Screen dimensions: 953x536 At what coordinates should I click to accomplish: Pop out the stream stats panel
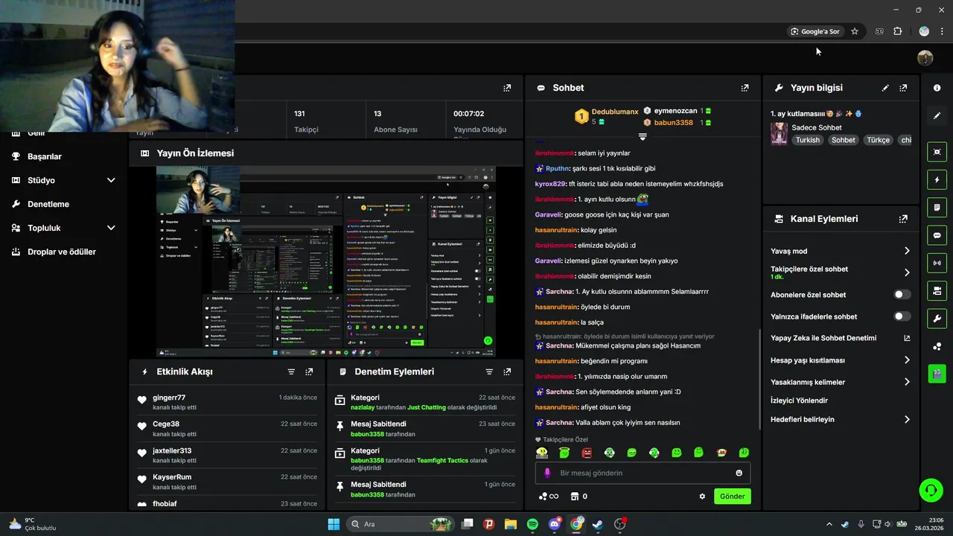tap(507, 88)
